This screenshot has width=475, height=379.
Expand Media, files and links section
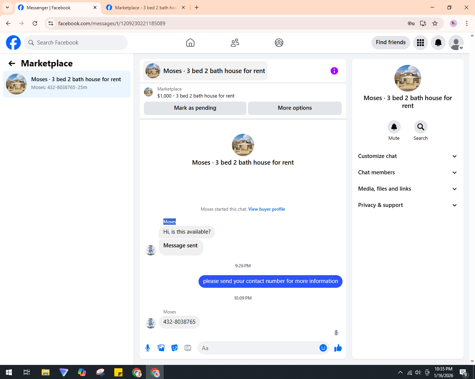click(408, 189)
